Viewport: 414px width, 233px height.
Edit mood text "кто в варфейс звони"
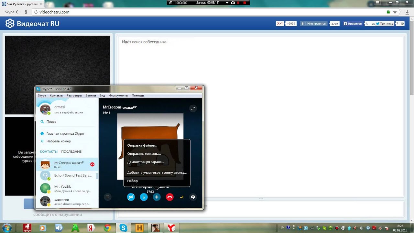[69, 112]
